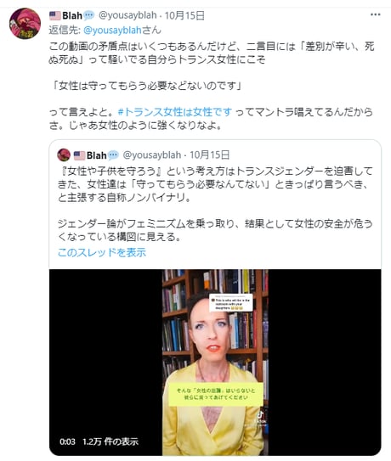Click the speech bubble emoji after Blah
The width and height of the screenshot is (391, 461).
click(88, 15)
